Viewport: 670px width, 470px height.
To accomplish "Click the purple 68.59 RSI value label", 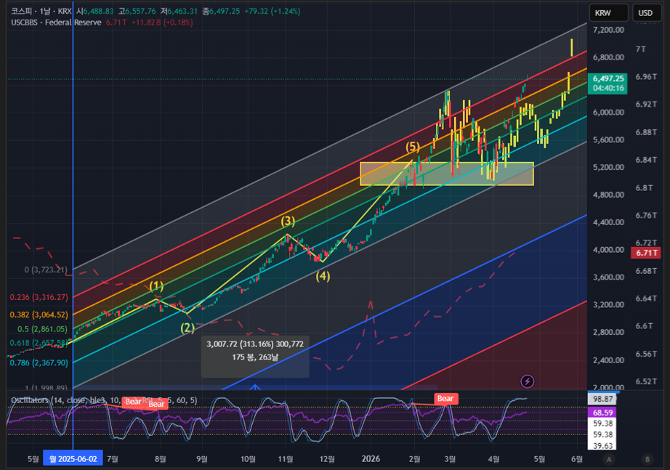I will (602, 413).
